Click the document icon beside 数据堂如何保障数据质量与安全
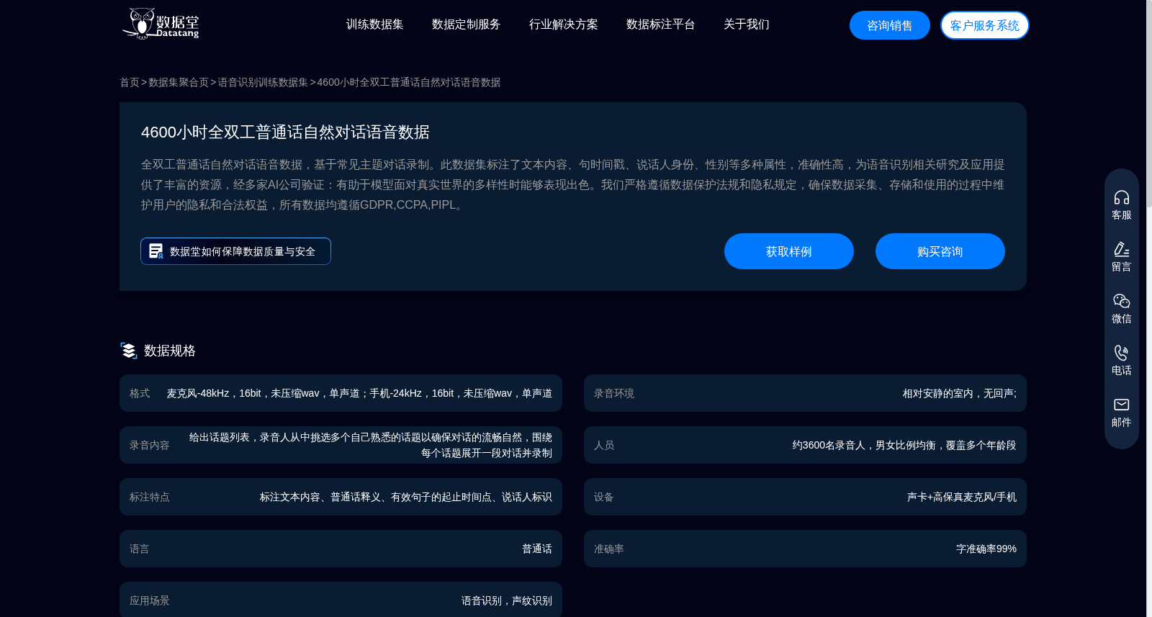This screenshot has height=617, width=1152. tap(156, 251)
